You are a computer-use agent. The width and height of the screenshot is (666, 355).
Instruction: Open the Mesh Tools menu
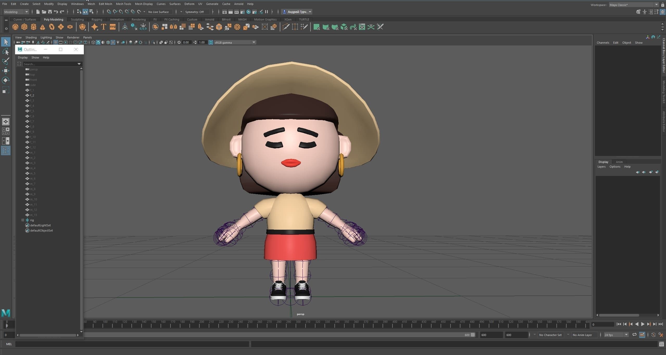[123, 4]
